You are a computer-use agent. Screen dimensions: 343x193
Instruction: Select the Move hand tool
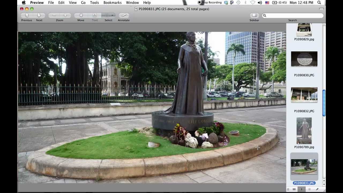pyautogui.click(x=81, y=15)
